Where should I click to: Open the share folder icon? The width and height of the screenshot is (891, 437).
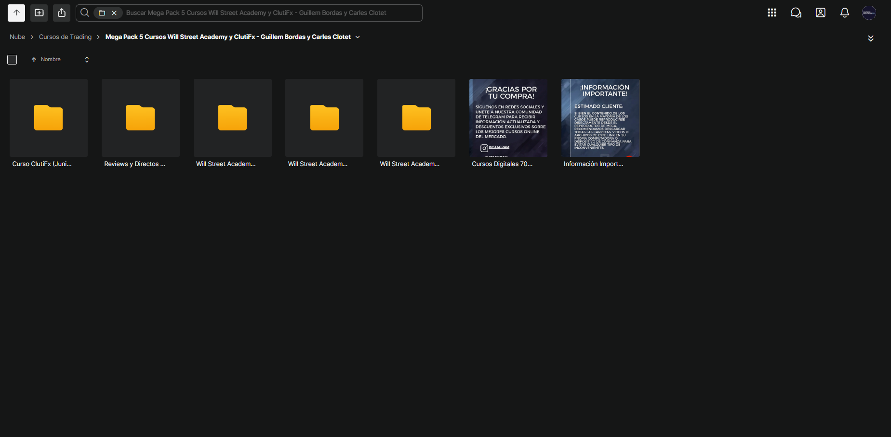pyautogui.click(x=62, y=13)
